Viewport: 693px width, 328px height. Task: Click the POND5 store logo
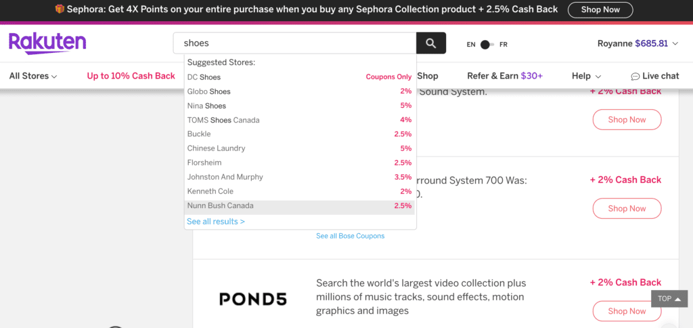[253, 298]
